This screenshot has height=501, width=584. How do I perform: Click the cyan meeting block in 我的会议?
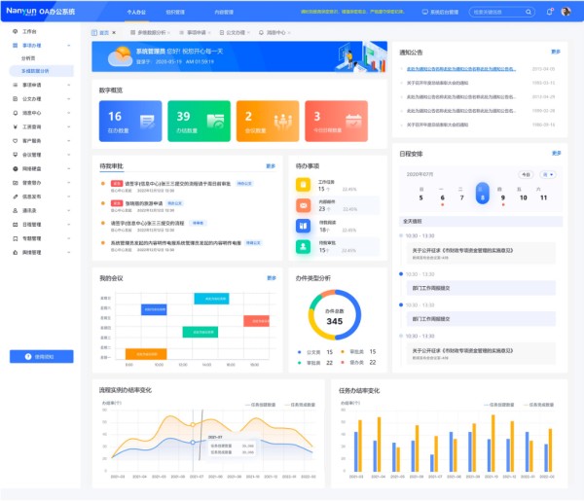pos(211,299)
